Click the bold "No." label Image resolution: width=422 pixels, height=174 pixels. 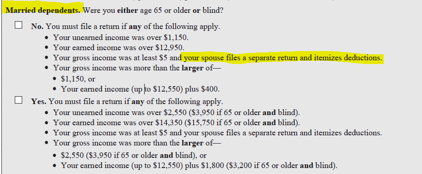pyautogui.click(x=38, y=27)
